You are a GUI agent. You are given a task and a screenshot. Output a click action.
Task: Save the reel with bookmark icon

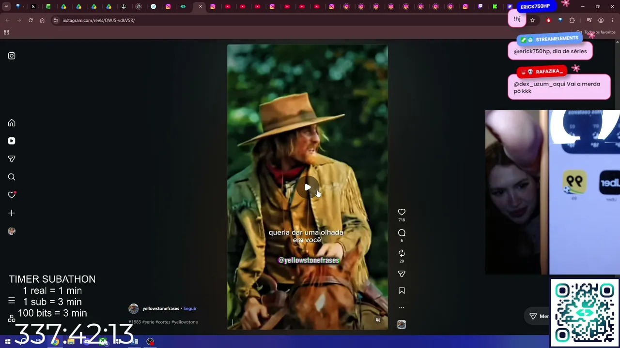[x=402, y=290]
